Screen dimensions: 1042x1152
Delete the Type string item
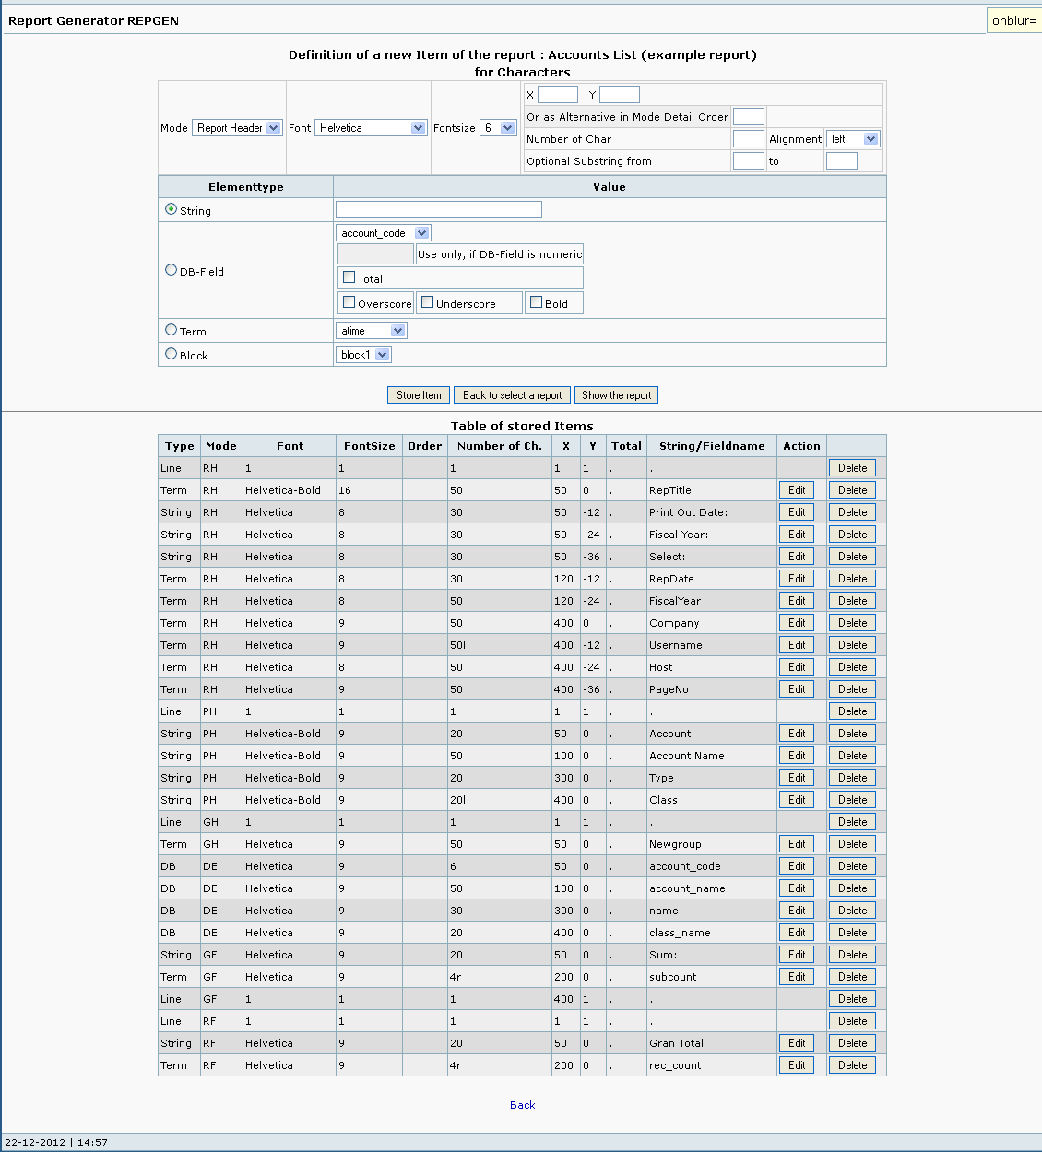coord(852,778)
